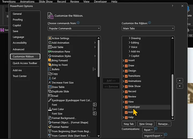The image size is (193, 139).
Task: Click the Duplicate Slide icon
Action: pos(50,92)
